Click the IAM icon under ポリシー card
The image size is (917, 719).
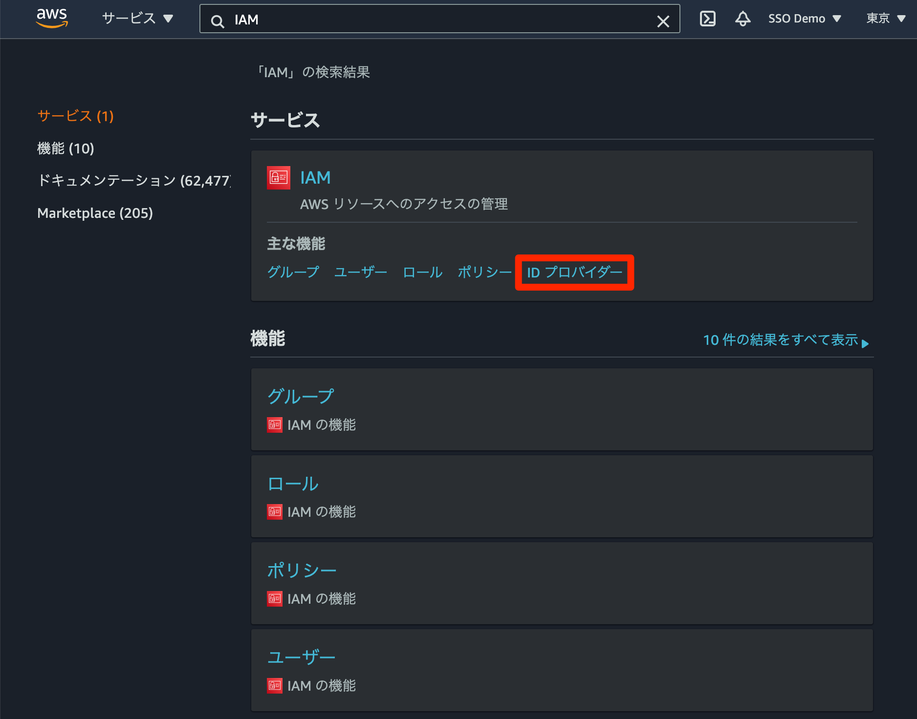[275, 599]
